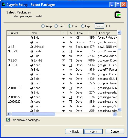The image size is (128, 138).
Task: Cycle the Skip icon for gcc-mingw-g77
Action: (x=32, y=106)
